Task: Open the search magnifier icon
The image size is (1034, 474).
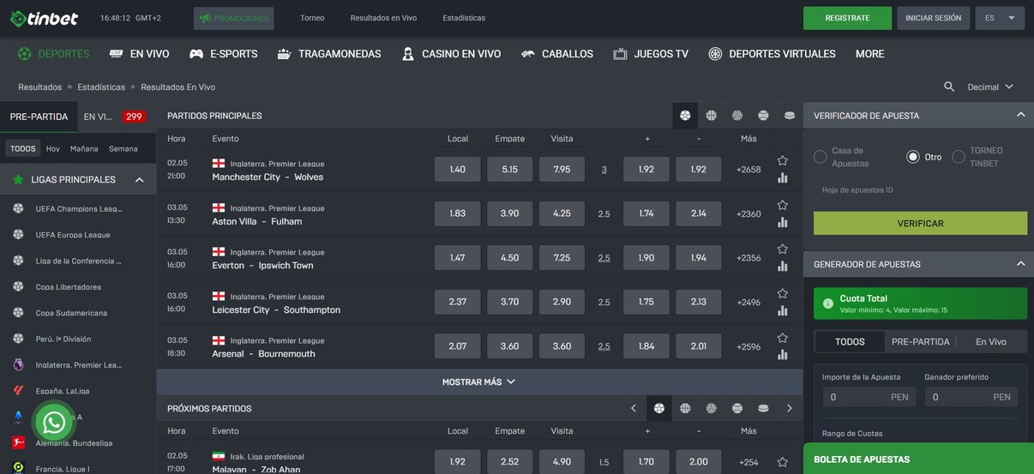Action: click(x=949, y=87)
